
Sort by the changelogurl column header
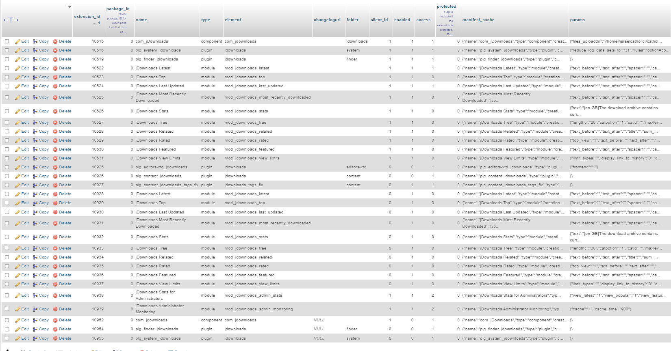pyautogui.click(x=327, y=20)
